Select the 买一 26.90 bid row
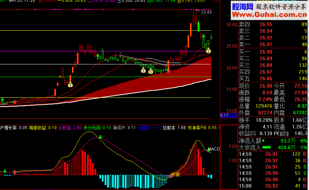The width and height of the screenshot is (309, 190). point(273,52)
